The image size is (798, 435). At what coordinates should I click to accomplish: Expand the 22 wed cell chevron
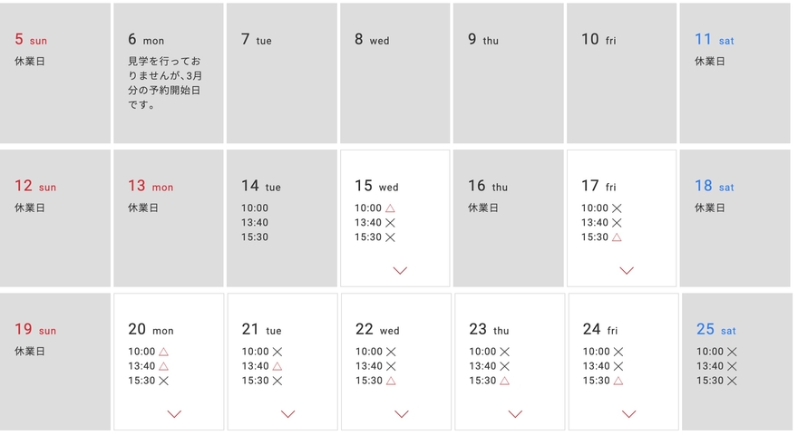(402, 414)
